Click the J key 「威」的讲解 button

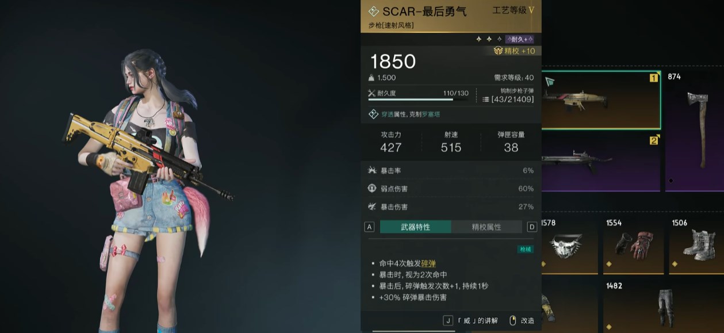tap(470, 320)
